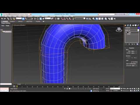
Task: Click the Bend Angle value field
Action: pos(133,51)
